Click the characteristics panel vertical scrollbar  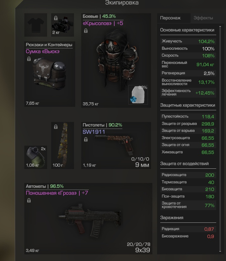pos(220,139)
